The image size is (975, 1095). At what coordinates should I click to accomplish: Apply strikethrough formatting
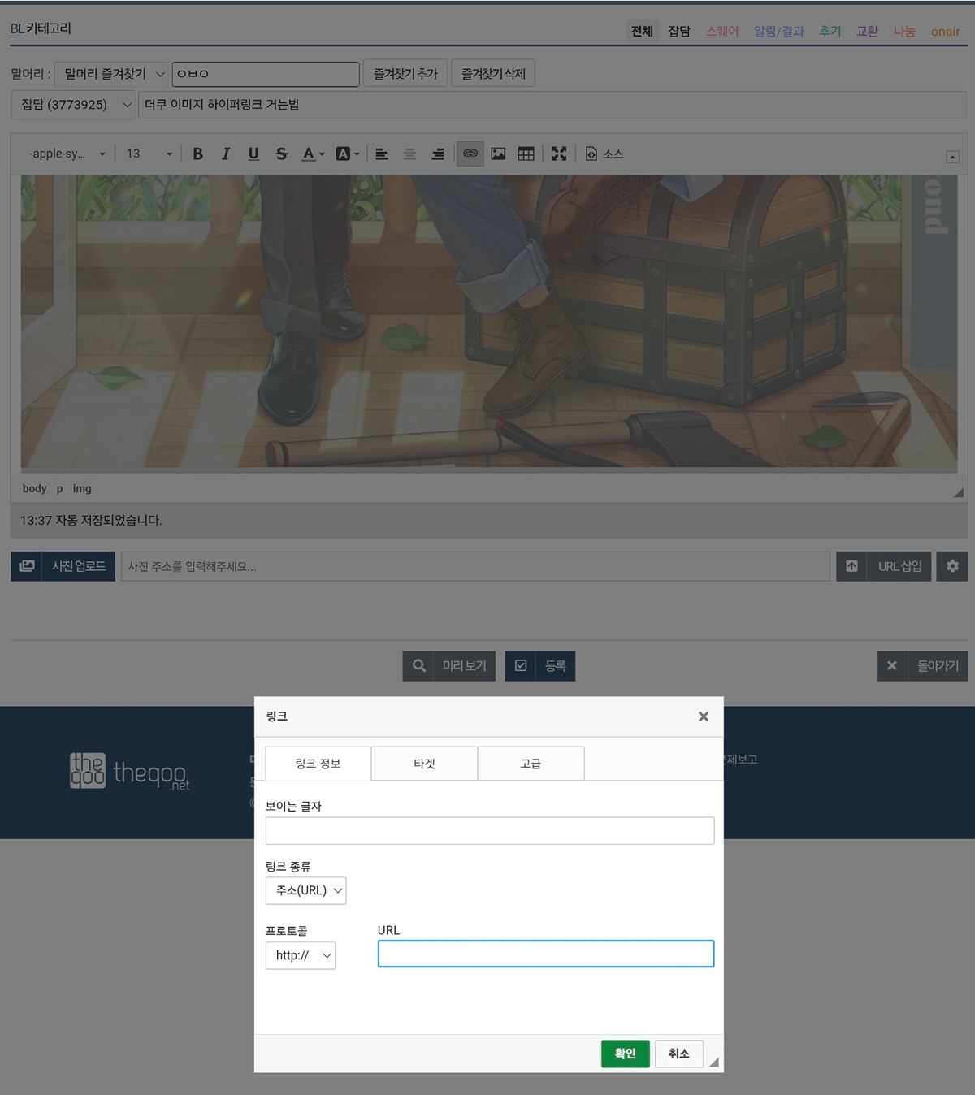pos(281,154)
